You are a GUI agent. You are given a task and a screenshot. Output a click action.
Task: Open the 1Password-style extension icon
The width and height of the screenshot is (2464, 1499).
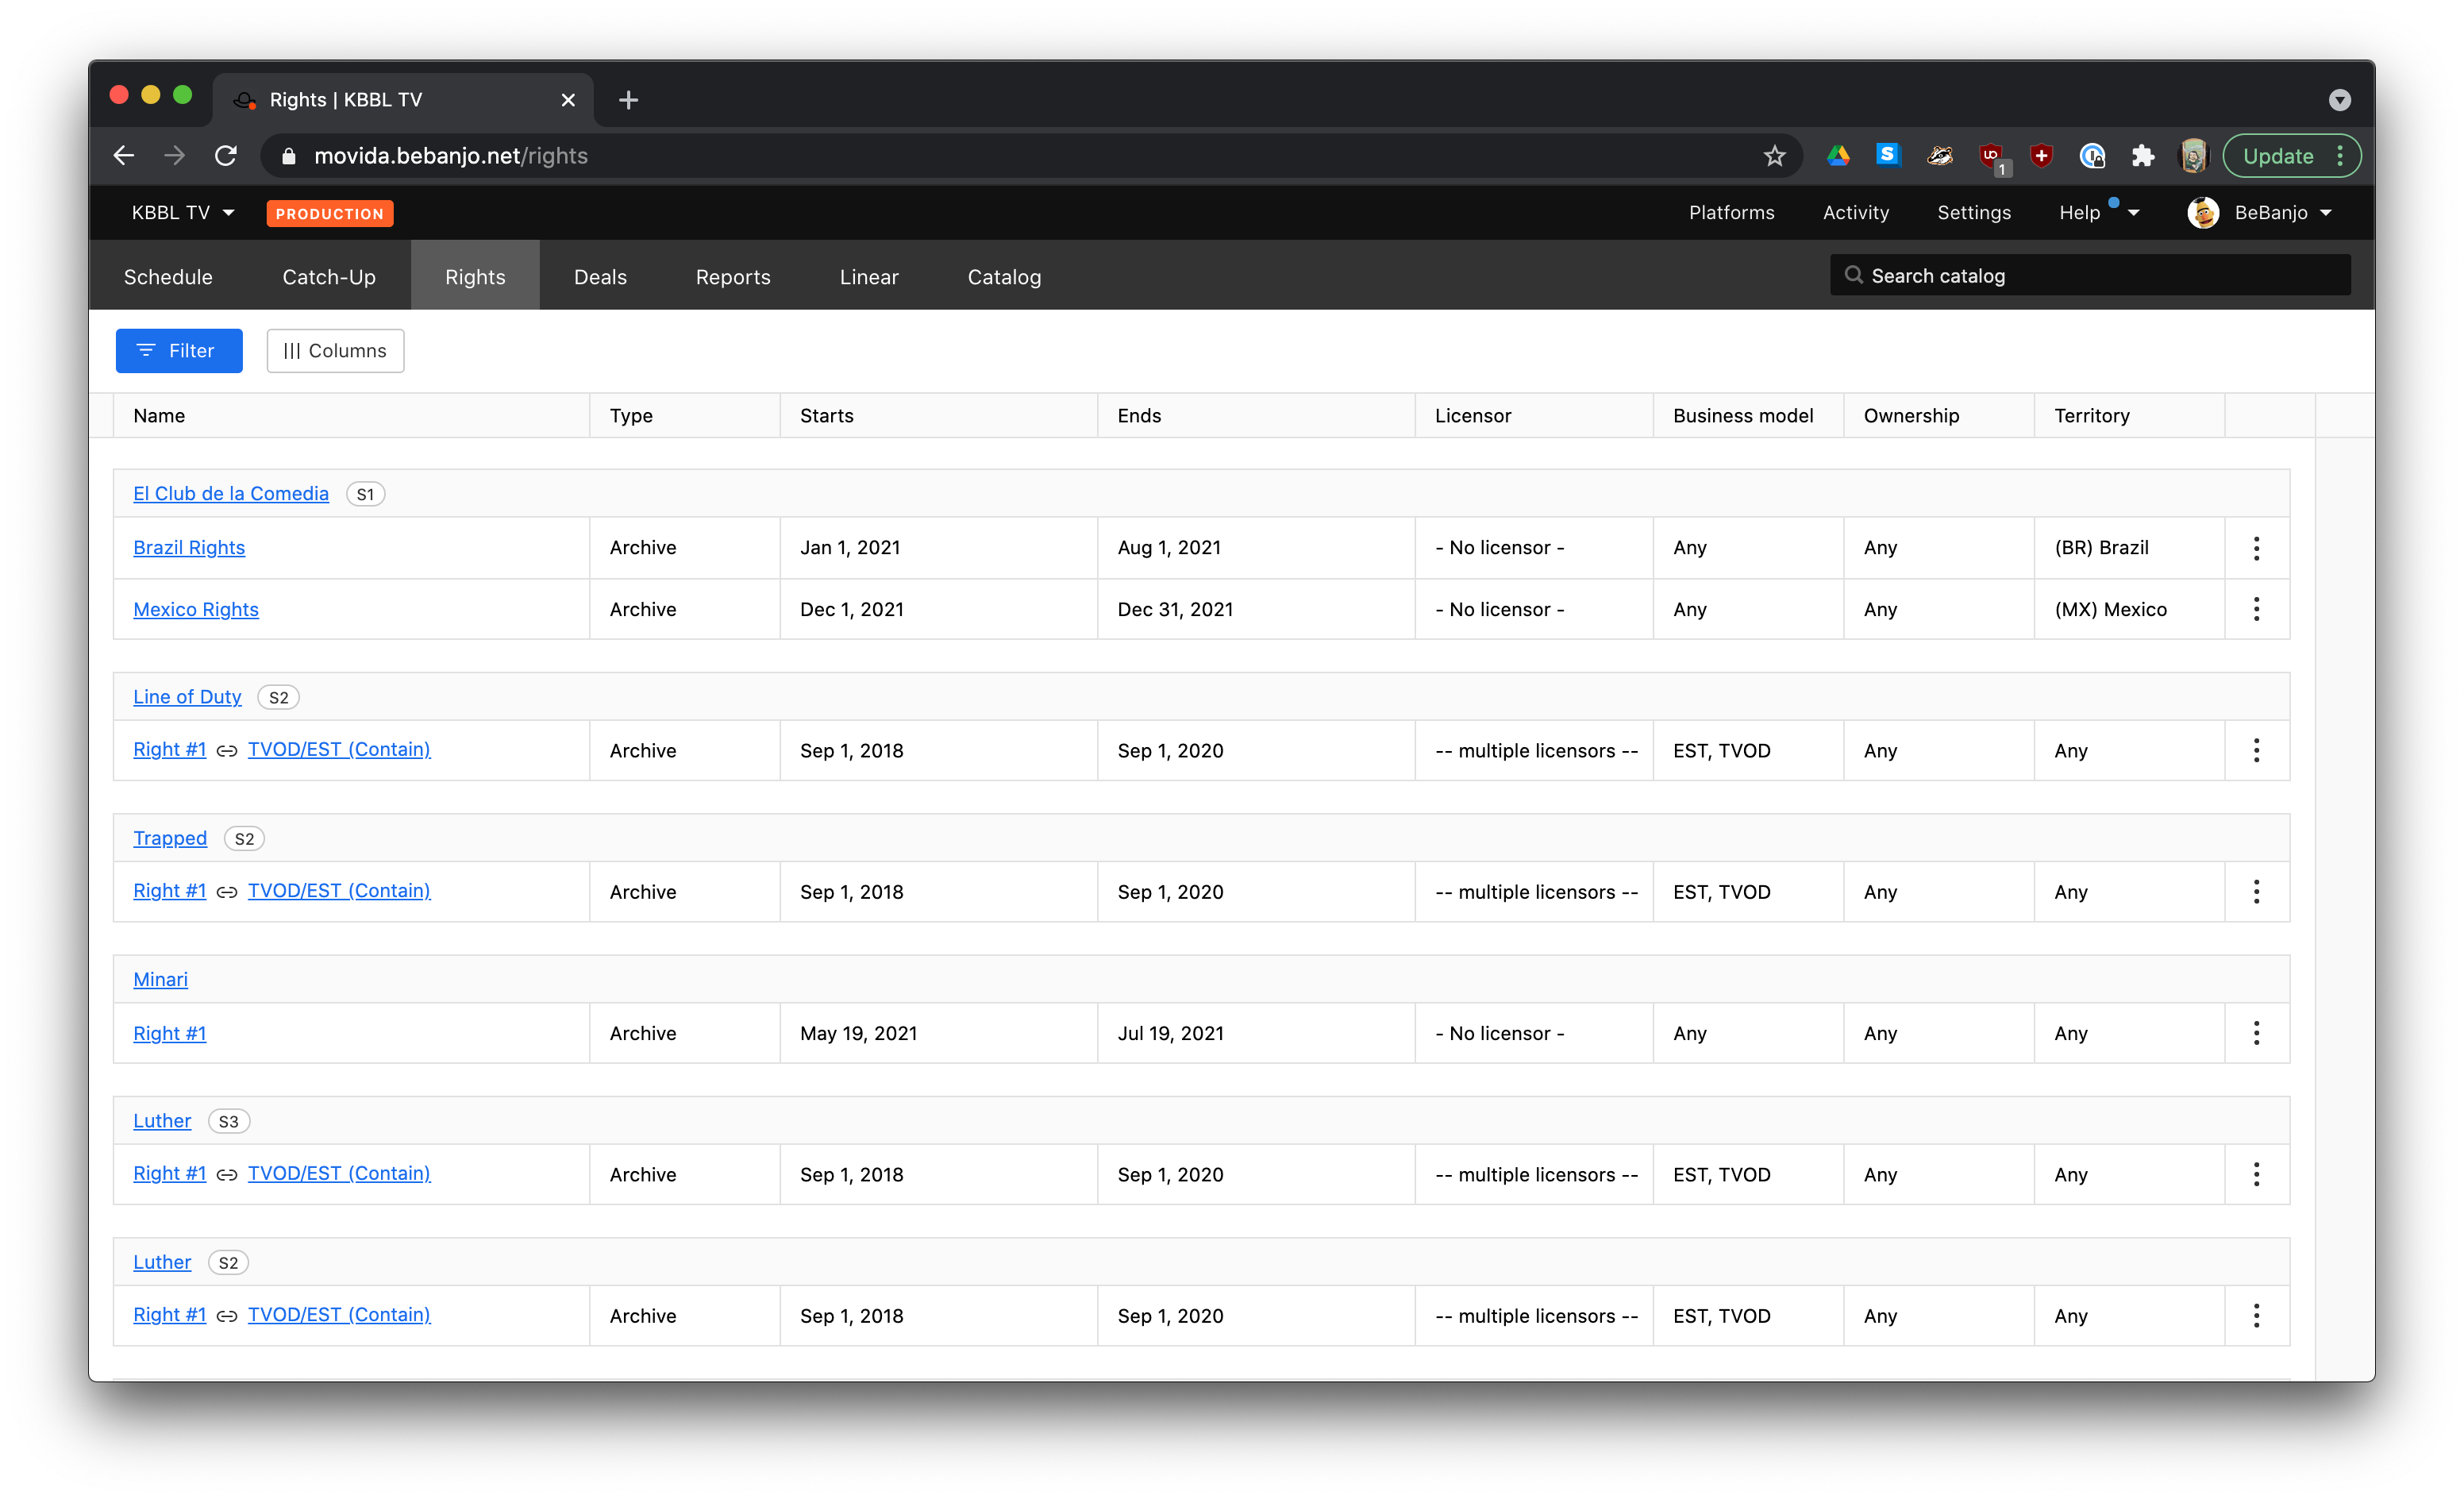click(x=2092, y=156)
